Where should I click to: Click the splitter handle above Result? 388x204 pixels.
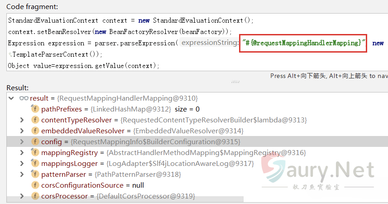coord(235,82)
